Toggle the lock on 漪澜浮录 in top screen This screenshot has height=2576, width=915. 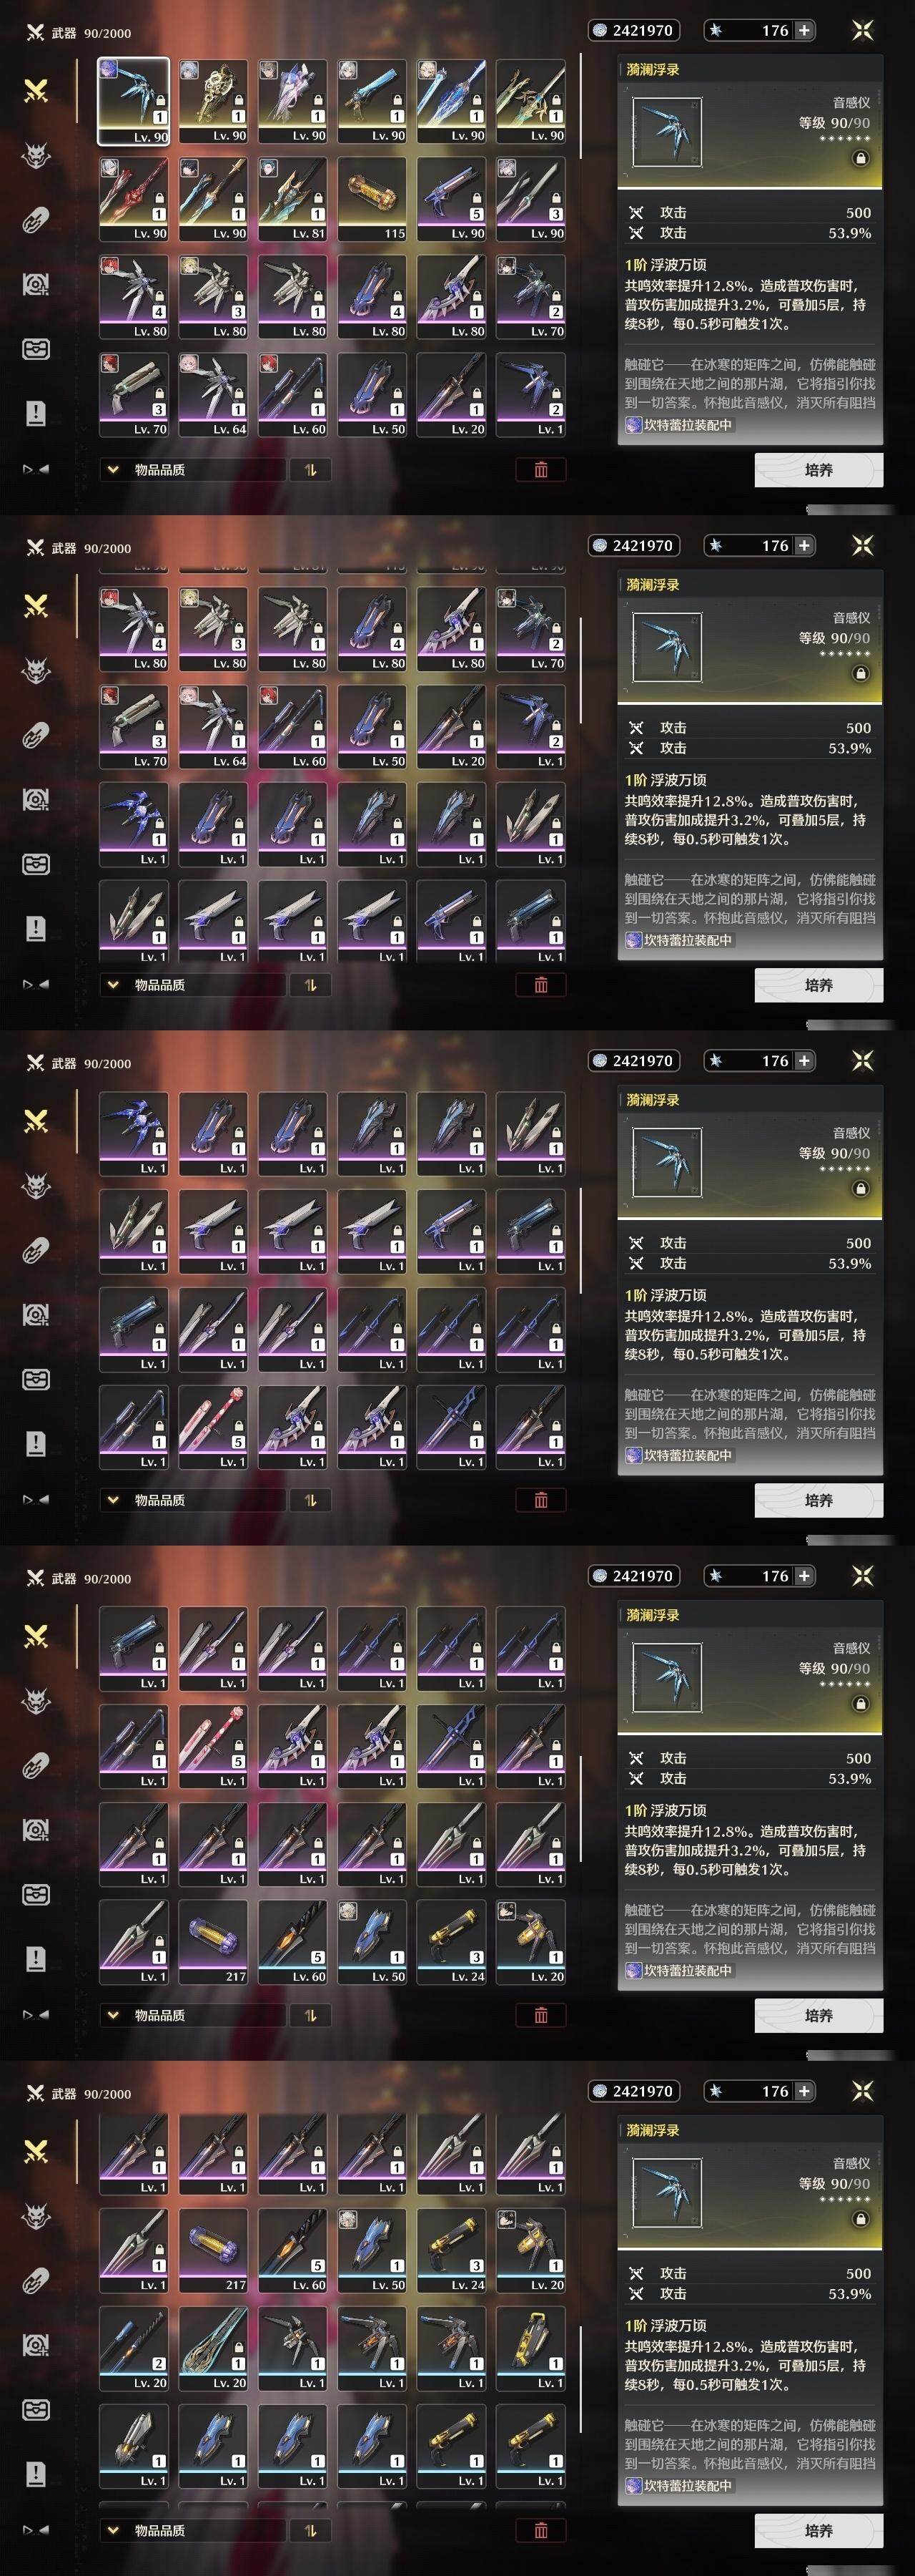click(x=860, y=158)
